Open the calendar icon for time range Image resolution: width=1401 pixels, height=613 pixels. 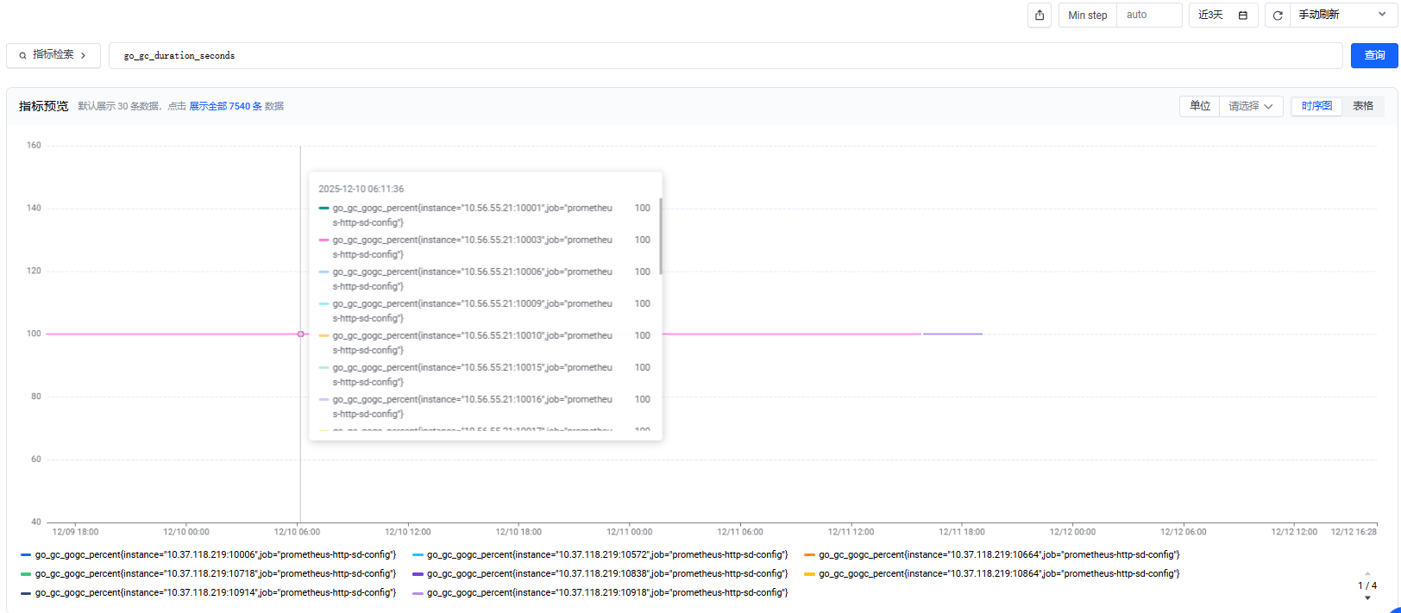tap(1243, 16)
